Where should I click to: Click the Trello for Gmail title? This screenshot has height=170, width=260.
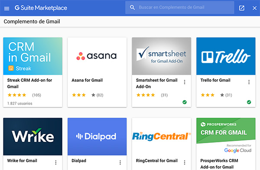(x=215, y=80)
